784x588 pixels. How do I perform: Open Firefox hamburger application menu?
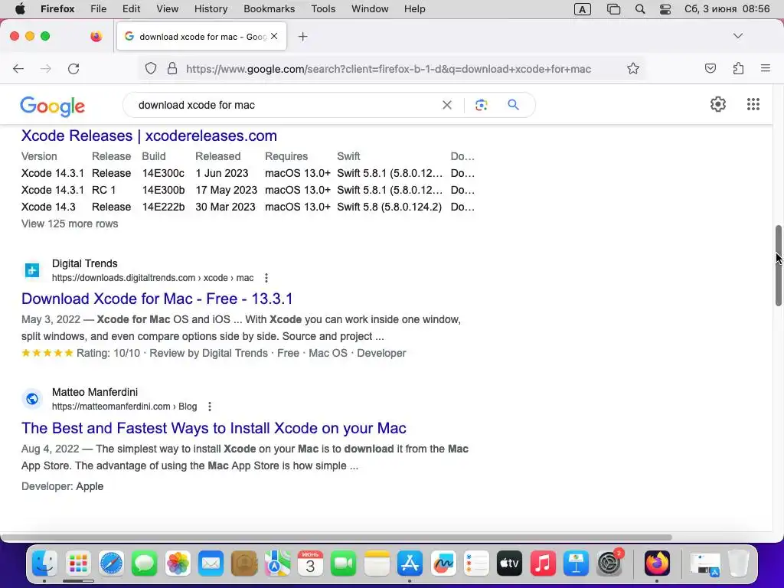[x=766, y=68]
